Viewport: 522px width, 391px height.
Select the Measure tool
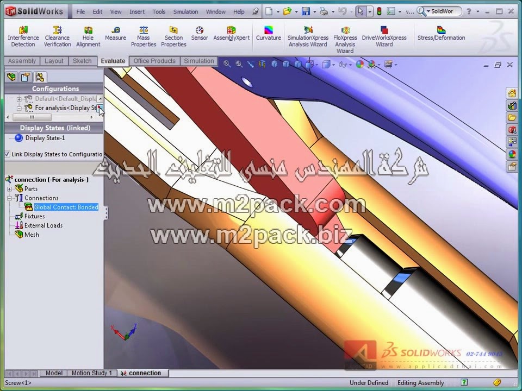coord(115,34)
